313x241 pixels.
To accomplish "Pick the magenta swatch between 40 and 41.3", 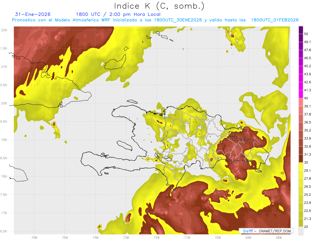I will 301,94.
